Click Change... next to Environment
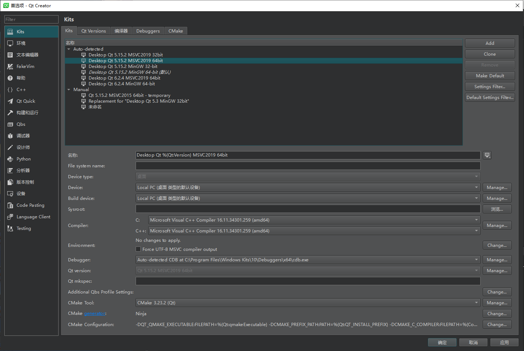Image resolution: width=524 pixels, height=351 pixels. (x=497, y=245)
